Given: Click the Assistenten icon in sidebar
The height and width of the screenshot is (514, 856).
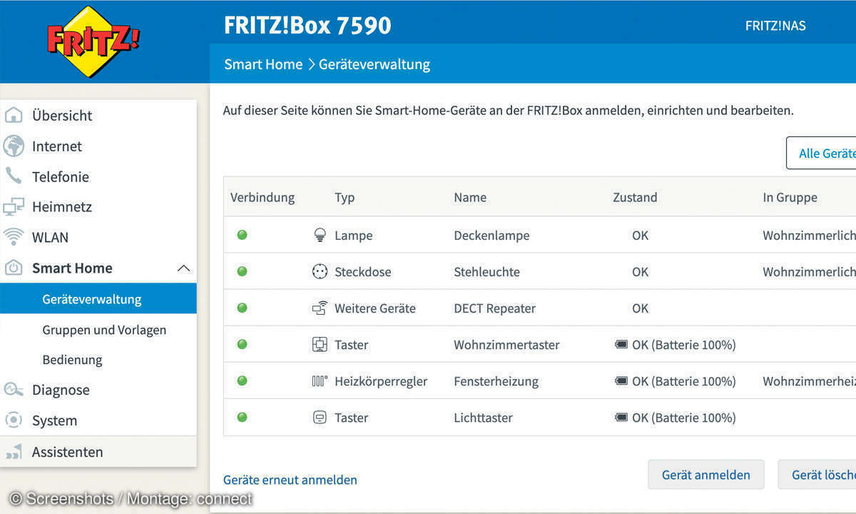Looking at the screenshot, I should 14,452.
